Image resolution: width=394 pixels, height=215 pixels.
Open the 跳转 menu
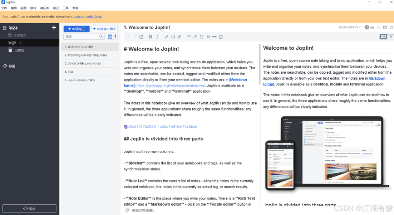point(33,8)
